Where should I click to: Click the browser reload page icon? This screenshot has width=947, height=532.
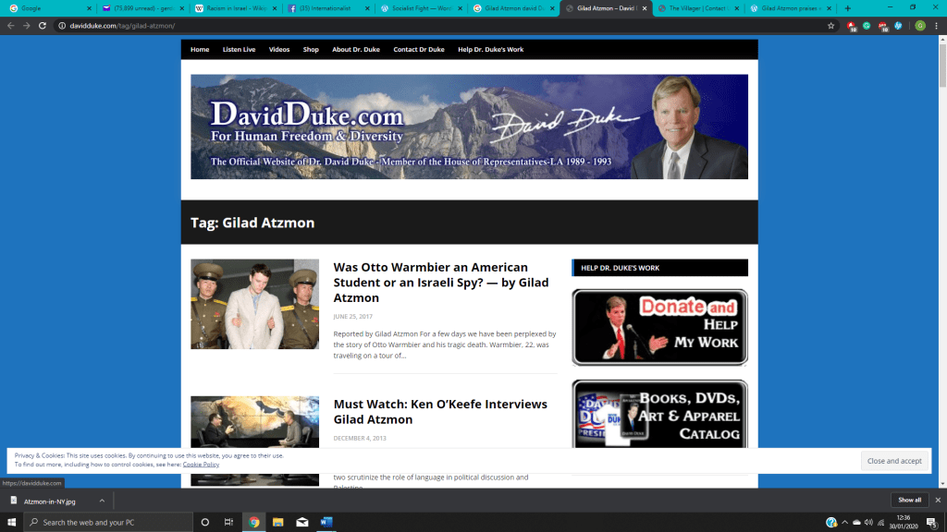(x=43, y=26)
